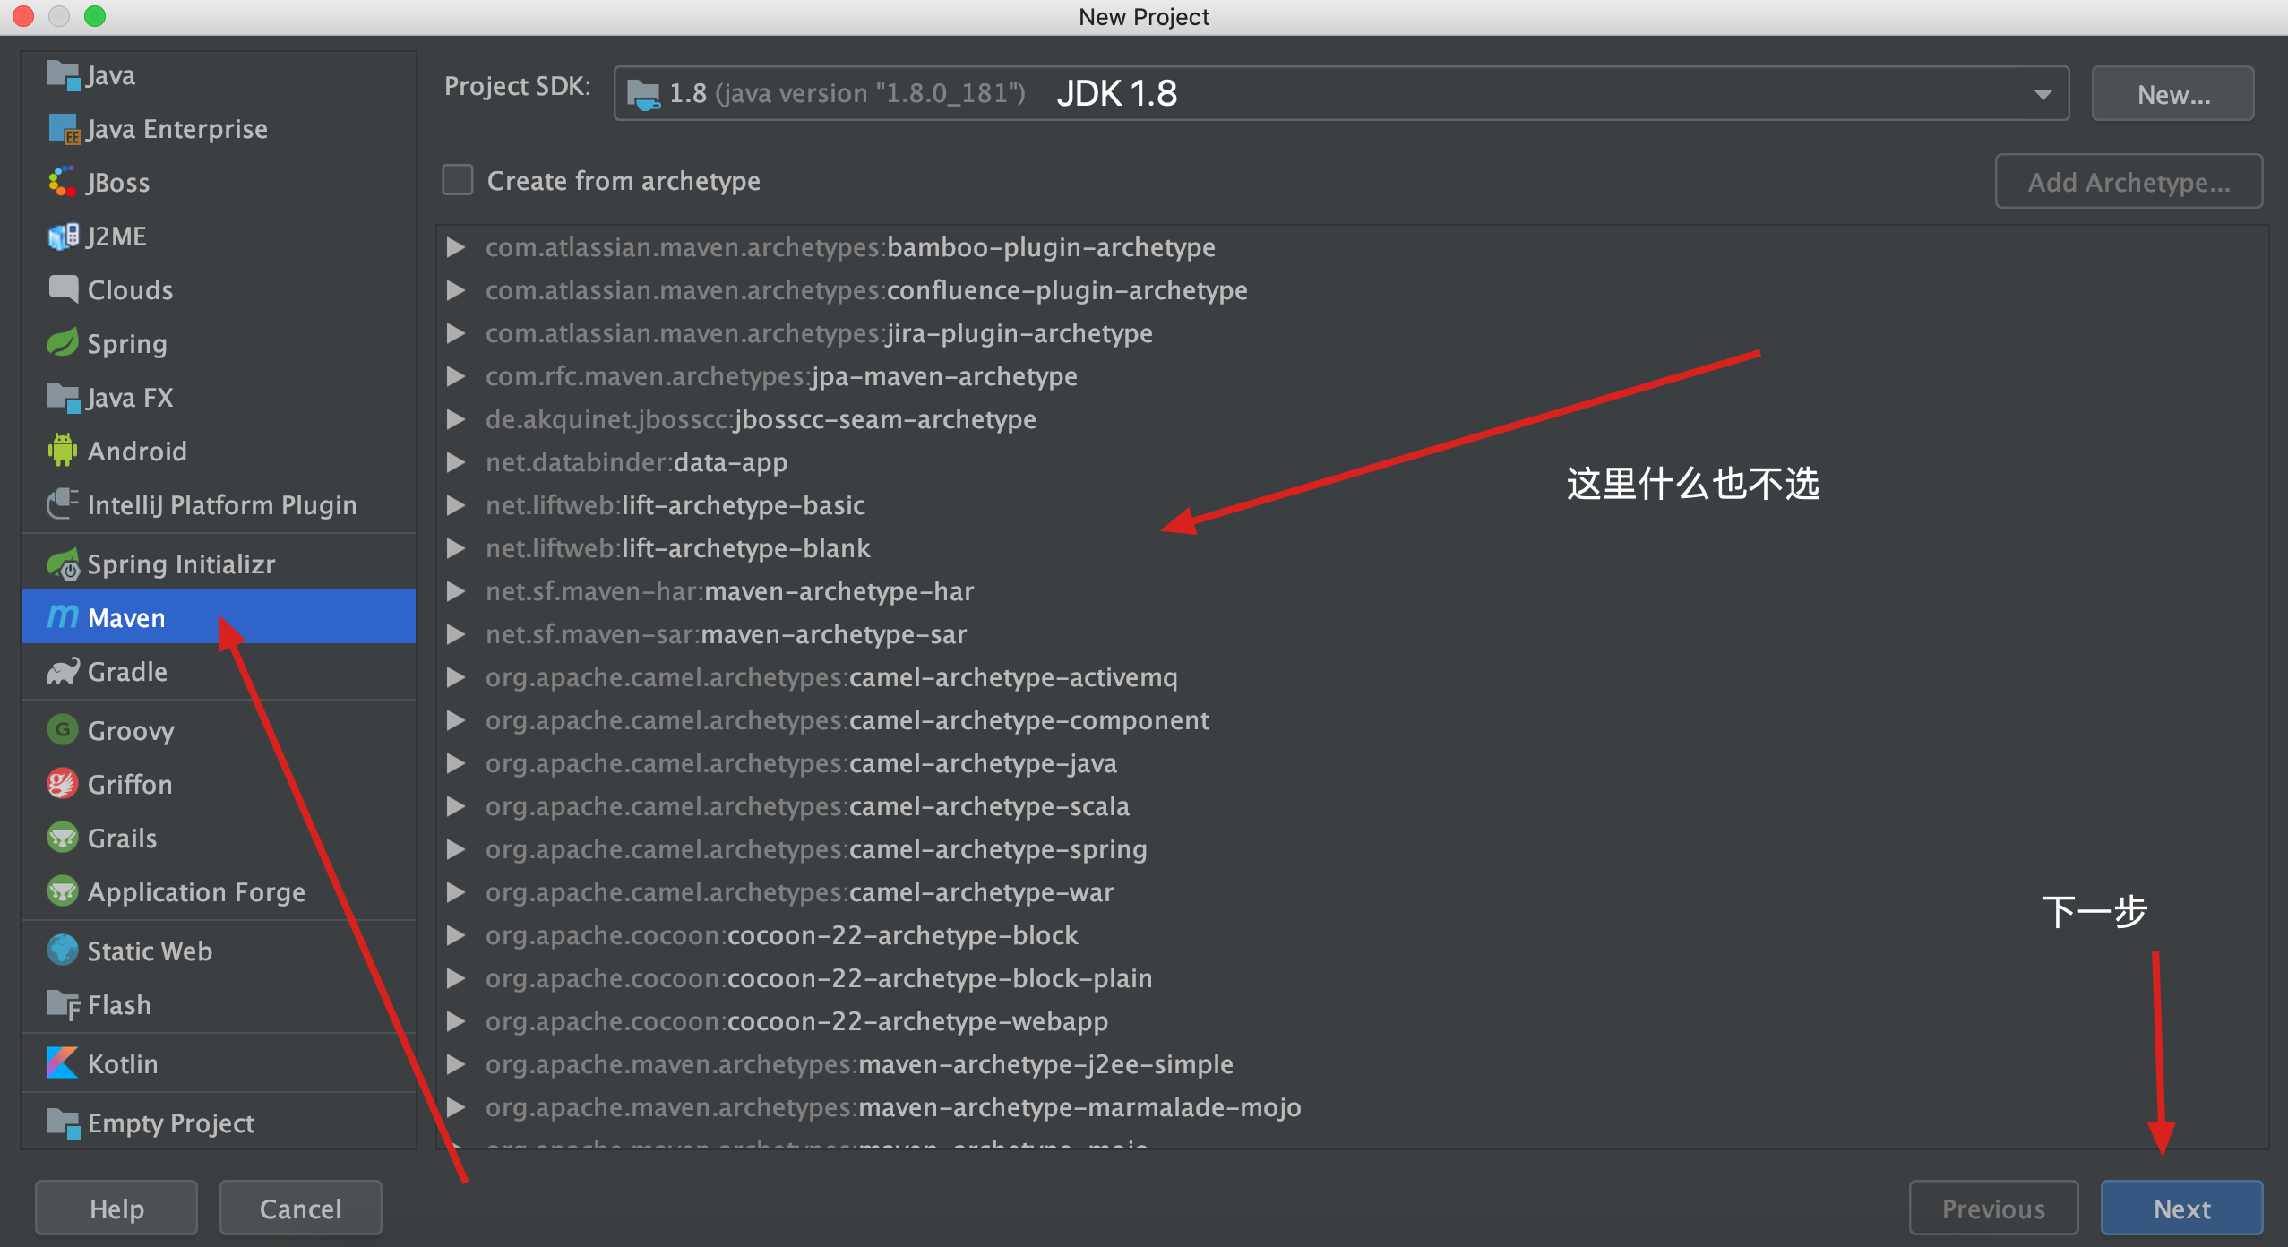The image size is (2288, 1247).
Task: Select cocoon-22-archetype-block-plain row text
Action: [x=819, y=978]
